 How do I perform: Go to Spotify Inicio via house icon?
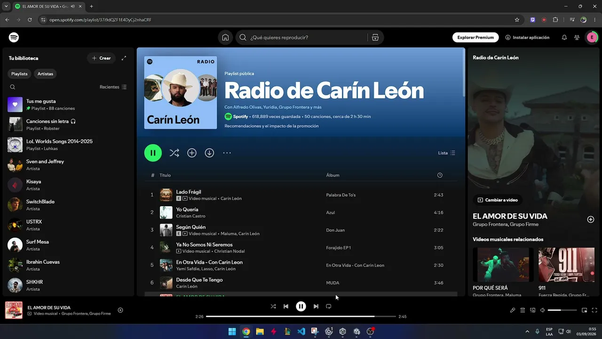[x=226, y=38]
